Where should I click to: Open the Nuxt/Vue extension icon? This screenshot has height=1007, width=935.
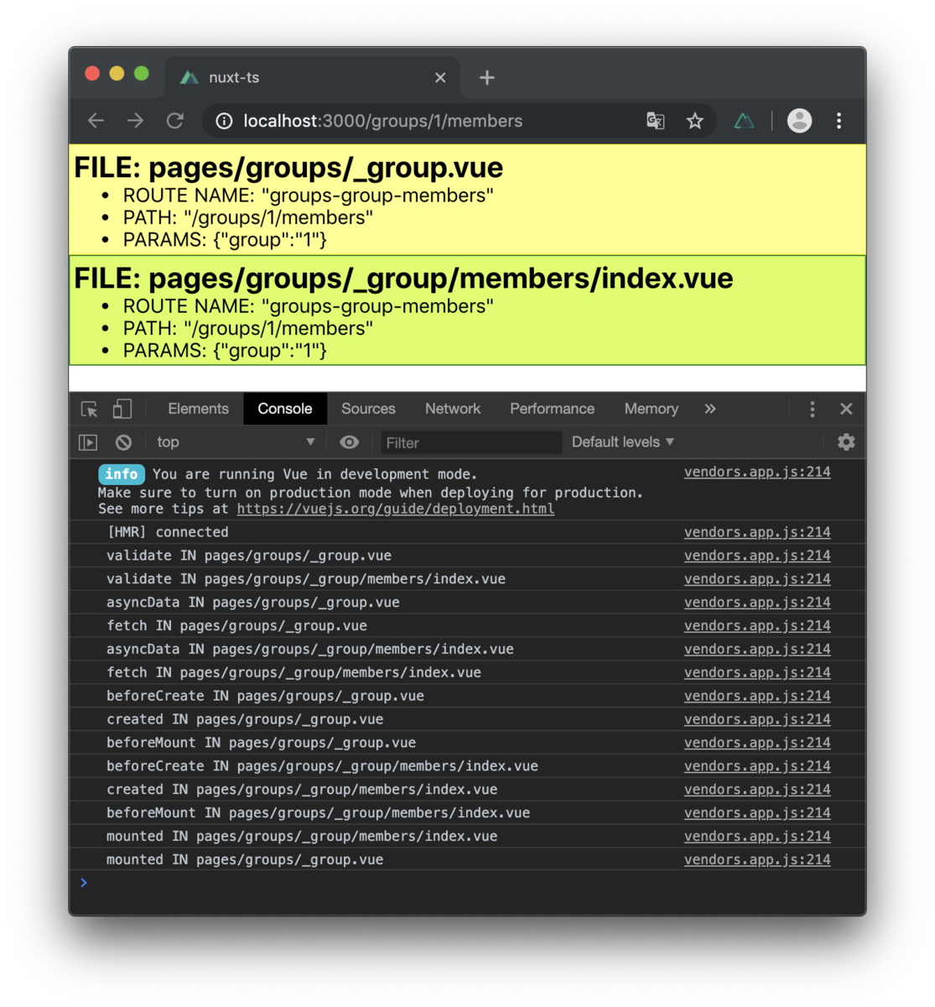tap(744, 121)
